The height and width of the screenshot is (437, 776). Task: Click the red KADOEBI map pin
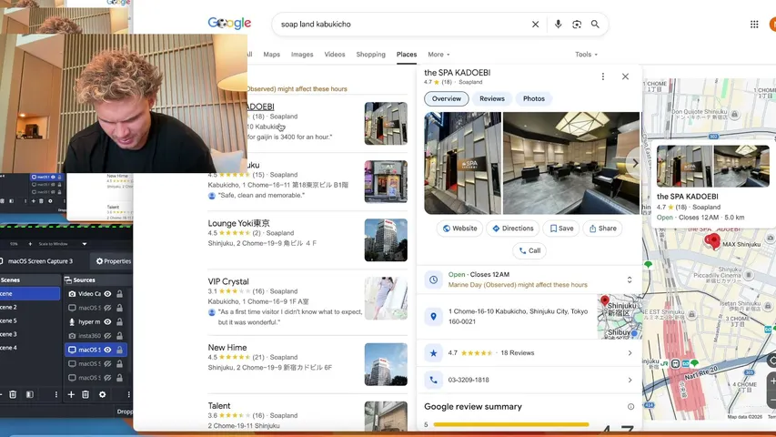pos(712,240)
